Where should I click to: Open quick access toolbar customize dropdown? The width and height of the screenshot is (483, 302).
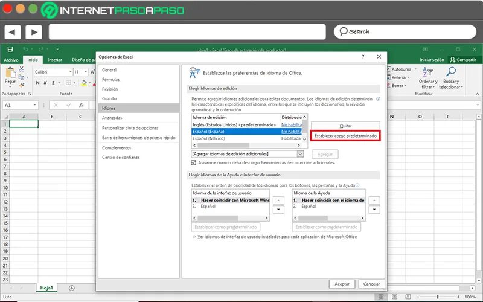57,49
